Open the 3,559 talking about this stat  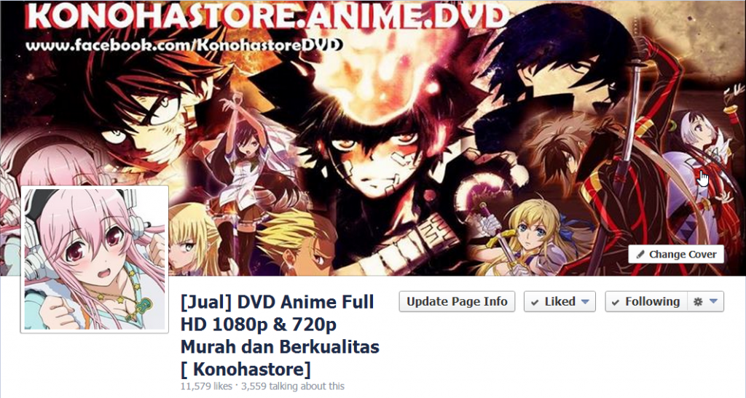(x=293, y=386)
